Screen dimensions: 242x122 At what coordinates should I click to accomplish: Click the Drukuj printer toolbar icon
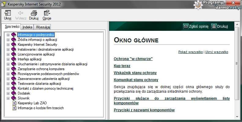(34, 13)
